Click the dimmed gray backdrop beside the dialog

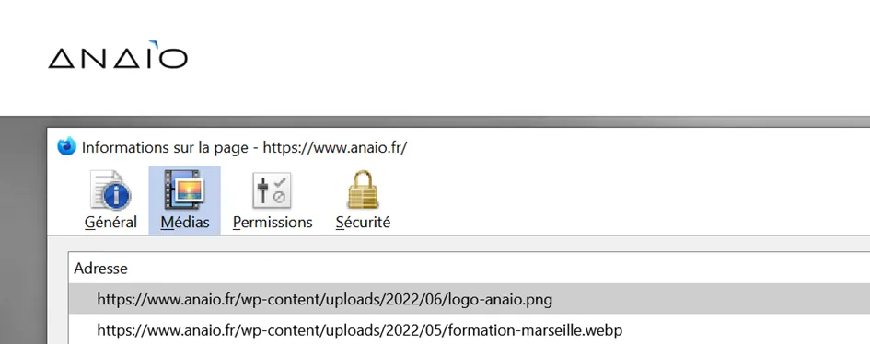tap(23, 233)
